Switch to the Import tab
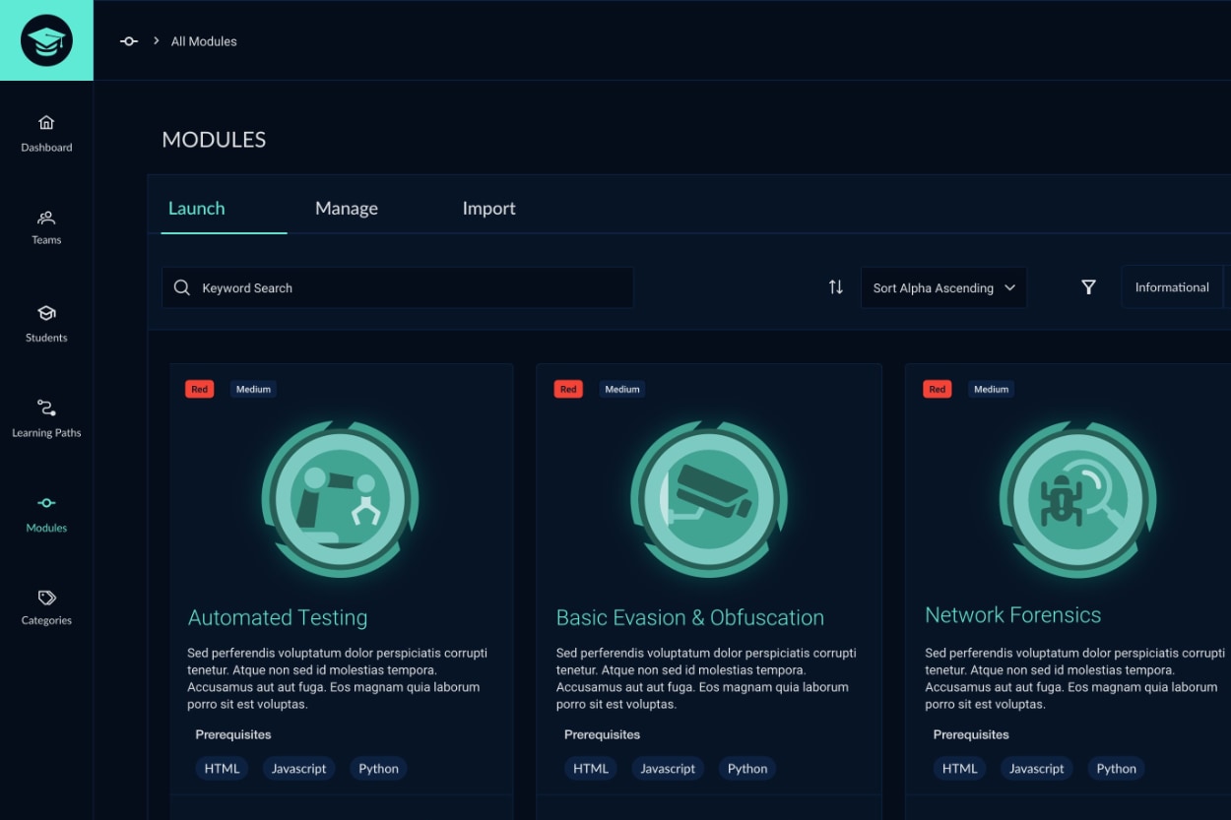 [x=488, y=209]
